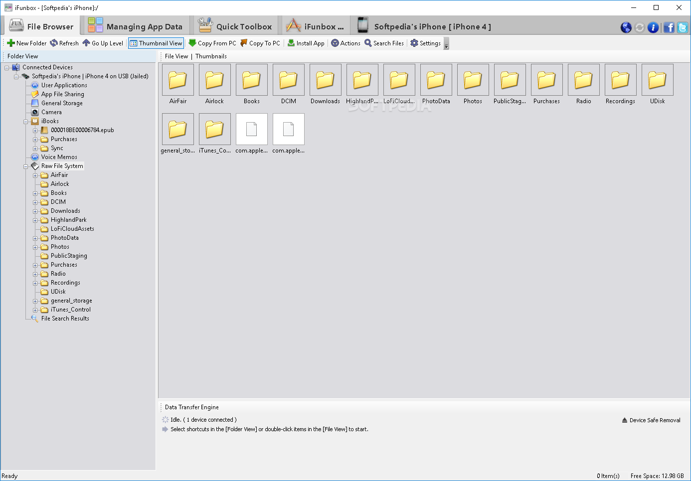Screen dimensions: 691x481
Task: Click the gray sync icon
Action: [x=640, y=27]
